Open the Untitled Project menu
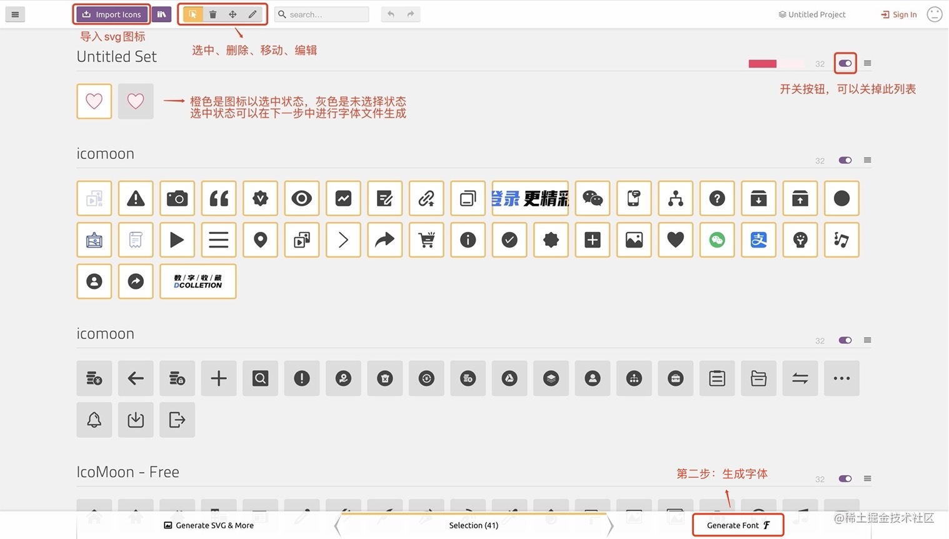Screen dimensions: 949x539 click(x=811, y=14)
